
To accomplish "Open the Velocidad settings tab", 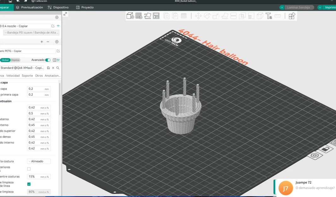I will point(13,76).
